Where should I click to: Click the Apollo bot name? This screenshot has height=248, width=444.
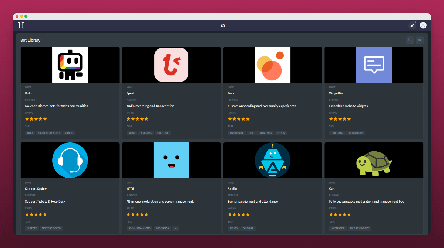click(x=232, y=189)
